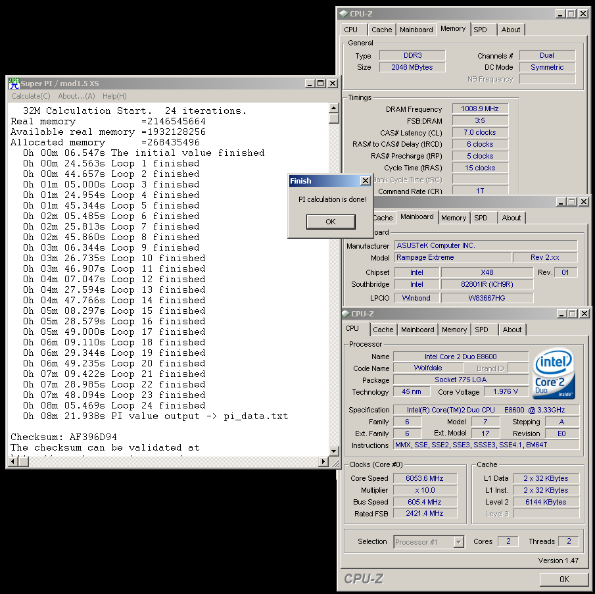595x594 pixels.
Task: Click the Intel Core 2 Duo logo
Action: pyautogui.click(x=554, y=374)
